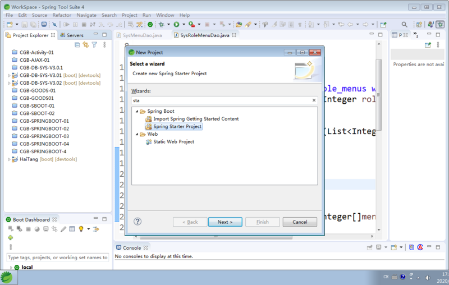This screenshot has width=449, height=285.
Task: Open the Window menu
Action: coord(165,15)
